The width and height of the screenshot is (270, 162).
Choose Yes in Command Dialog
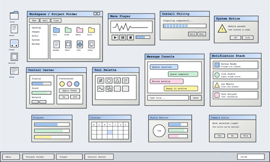pyautogui.click(x=220, y=135)
